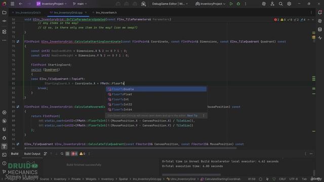This screenshot has width=324, height=182.
Task: Open the main branch dropdown
Action: (x=80, y=4)
